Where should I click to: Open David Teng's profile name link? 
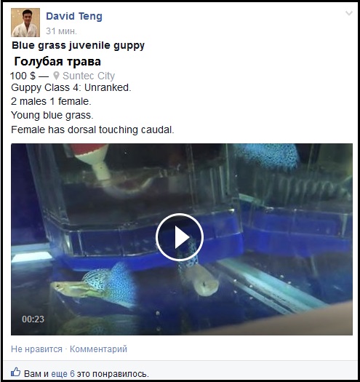point(74,16)
